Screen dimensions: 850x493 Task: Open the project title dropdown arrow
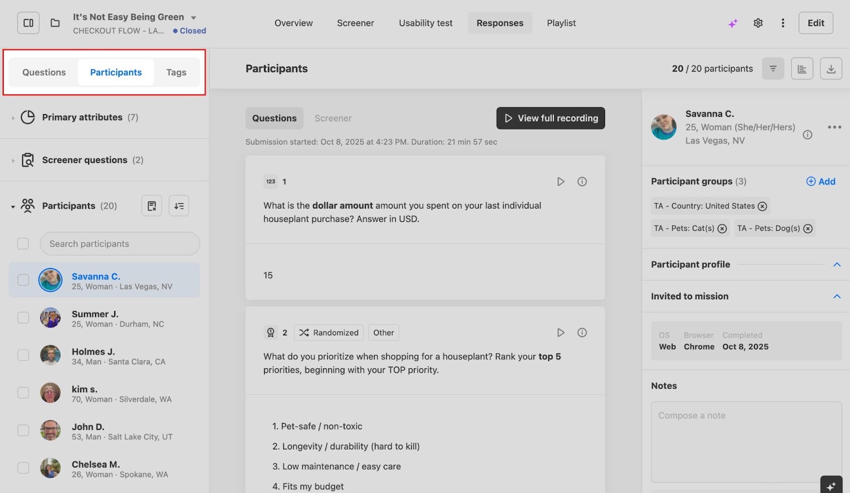click(x=193, y=18)
